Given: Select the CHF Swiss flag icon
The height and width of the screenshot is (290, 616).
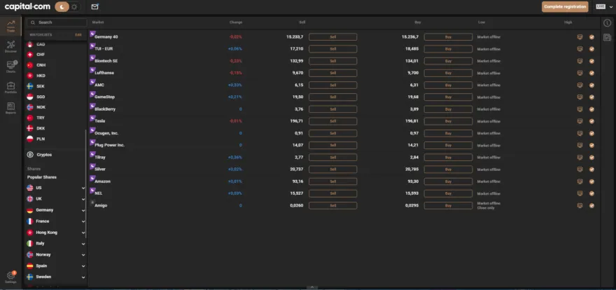Looking at the screenshot, I should tap(29, 55).
